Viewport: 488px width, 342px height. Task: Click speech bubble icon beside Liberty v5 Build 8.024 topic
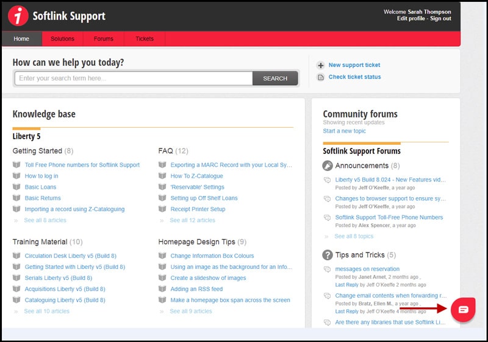(327, 180)
